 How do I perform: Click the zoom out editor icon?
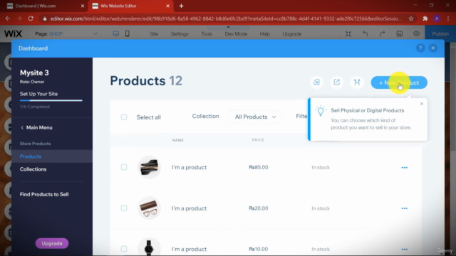coord(348,33)
